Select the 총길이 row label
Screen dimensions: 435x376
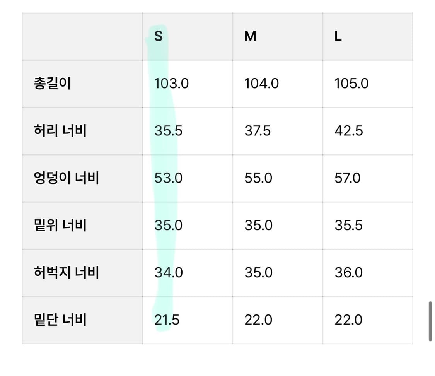click(53, 84)
